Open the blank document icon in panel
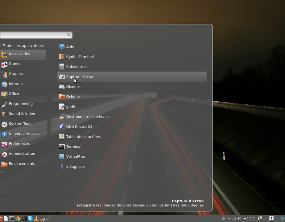This screenshot has height=222, width=285. (x=6, y=219)
